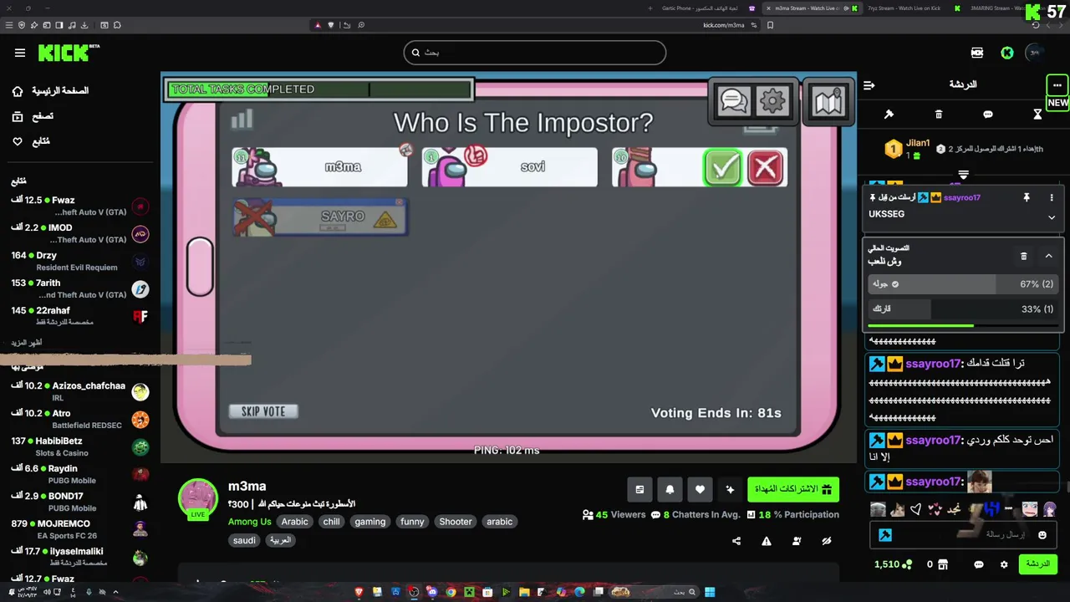Open the in-game settings gear

pos(772,102)
